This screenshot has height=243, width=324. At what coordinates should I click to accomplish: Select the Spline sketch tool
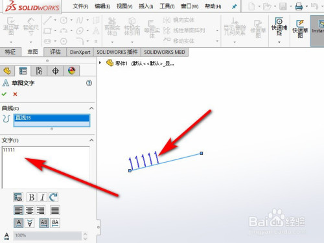pos(80,20)
